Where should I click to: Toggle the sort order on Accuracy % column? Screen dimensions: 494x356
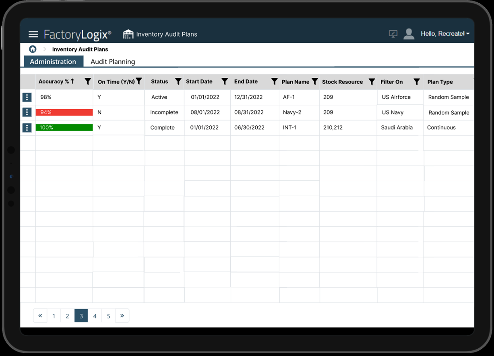[73, 81]
